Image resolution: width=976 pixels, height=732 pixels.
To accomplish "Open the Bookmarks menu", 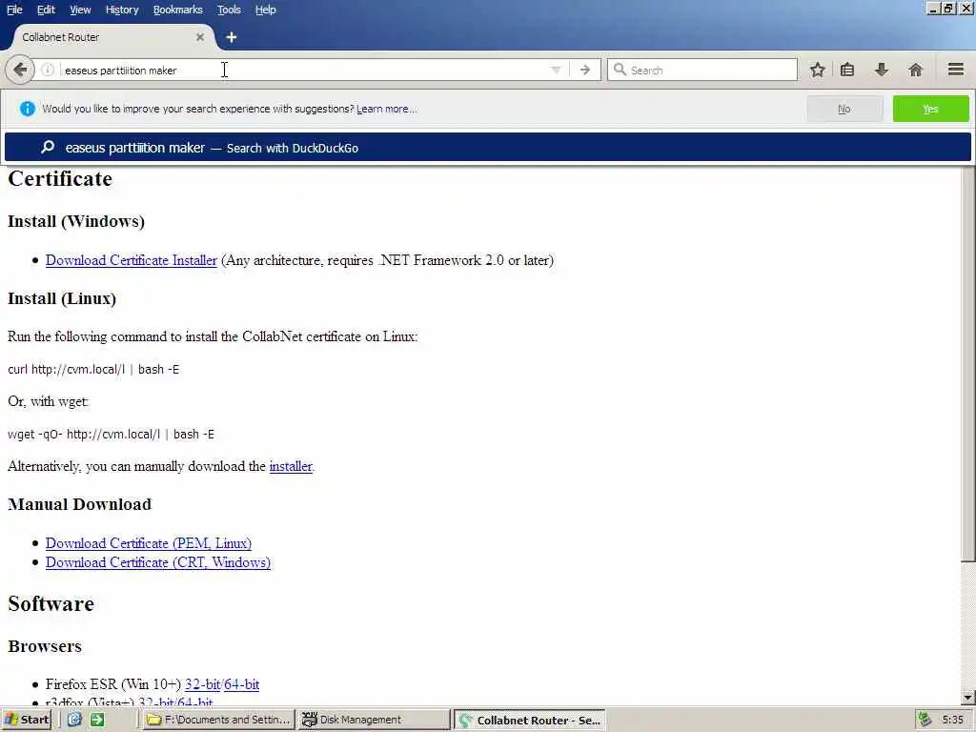I will click(178, 10).
